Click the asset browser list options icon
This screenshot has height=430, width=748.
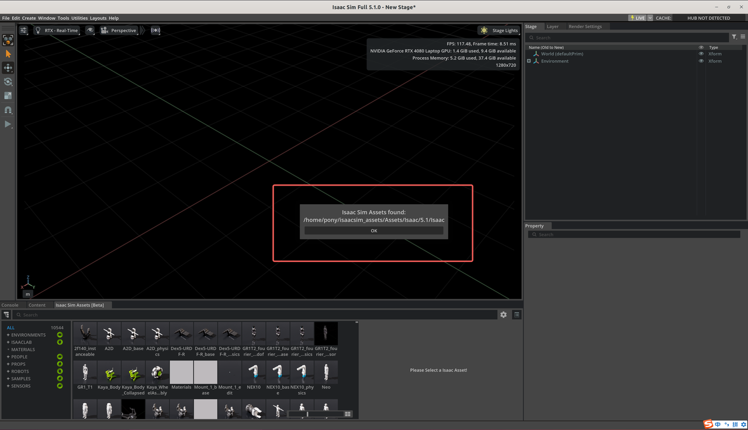(517, 314)
